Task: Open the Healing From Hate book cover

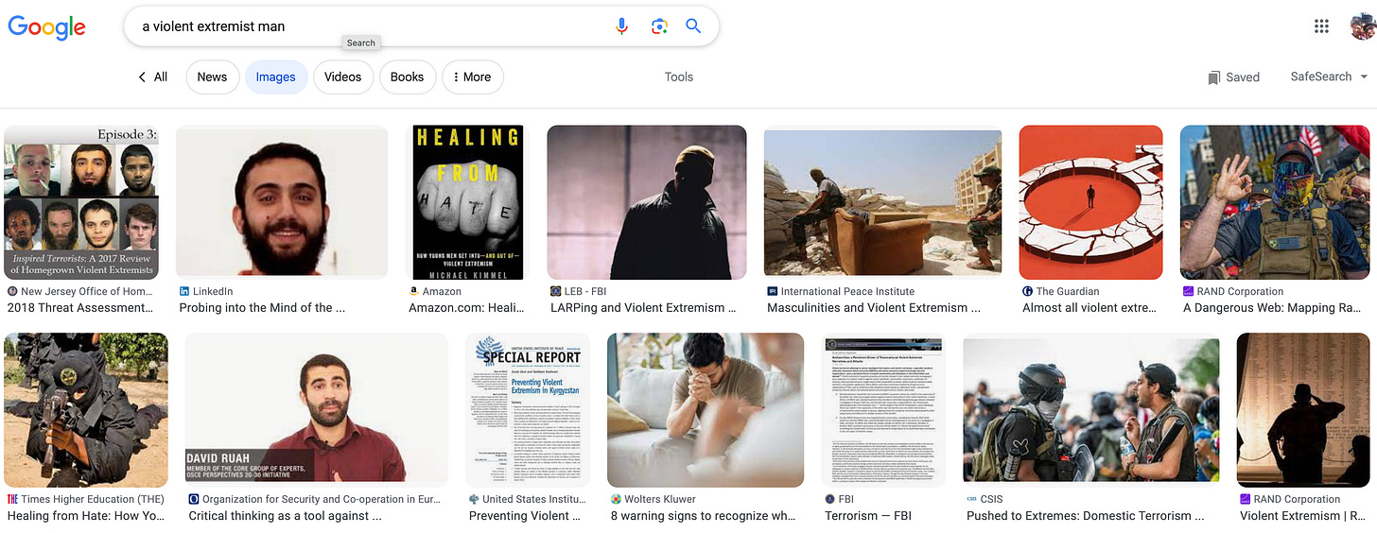Action: (466, 202)
